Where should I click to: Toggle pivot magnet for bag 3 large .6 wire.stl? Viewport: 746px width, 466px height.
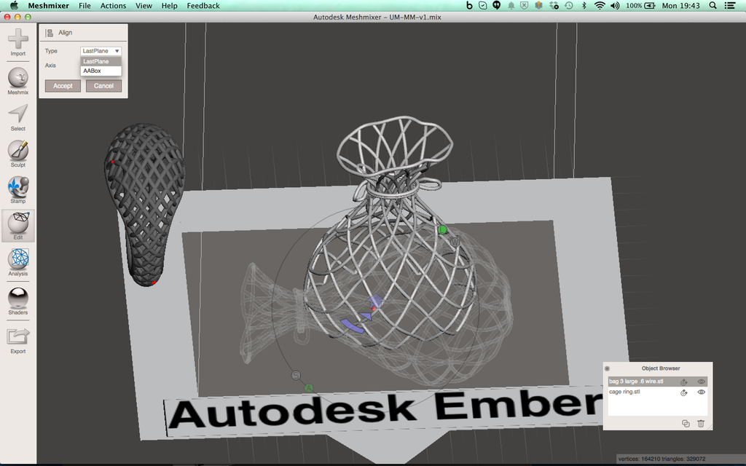tap(683, 382)
